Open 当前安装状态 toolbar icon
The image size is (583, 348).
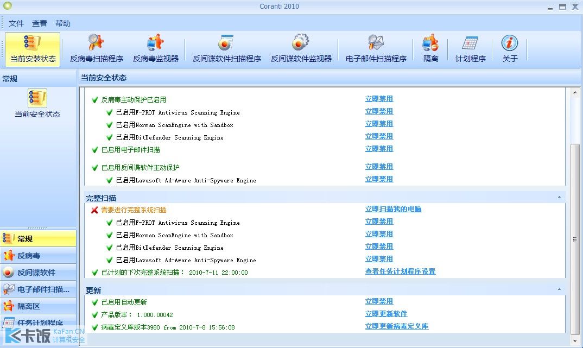click(33, 49)
